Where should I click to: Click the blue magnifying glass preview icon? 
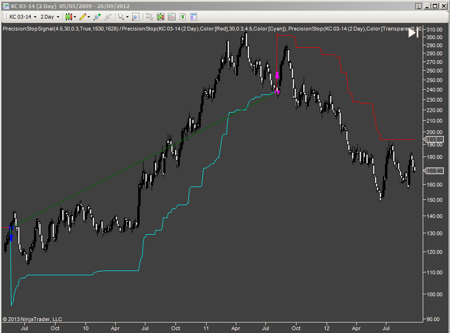coord(135,17)
